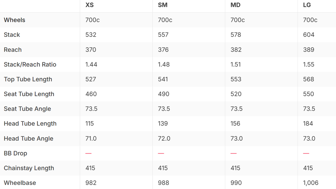336x189 pixels.
Task: Click the Wheels row label
Action: point(14,20)
